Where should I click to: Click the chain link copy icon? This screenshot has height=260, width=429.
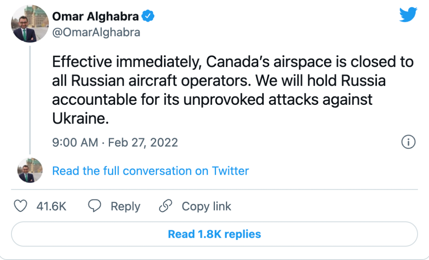point(165,206)
